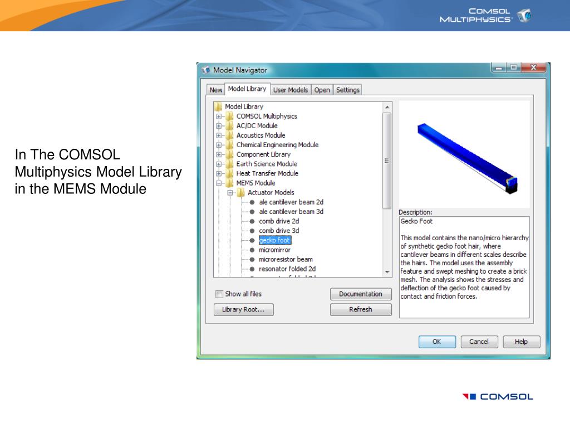Select the micromirror model

274,250
